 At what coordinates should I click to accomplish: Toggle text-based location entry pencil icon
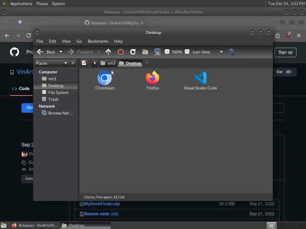84,63
